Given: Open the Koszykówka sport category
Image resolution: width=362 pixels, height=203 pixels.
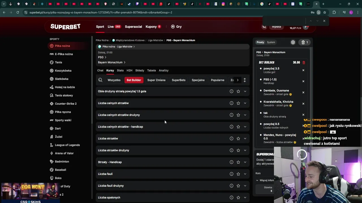Looking at the screenshot, I should [x=63, y=71].
